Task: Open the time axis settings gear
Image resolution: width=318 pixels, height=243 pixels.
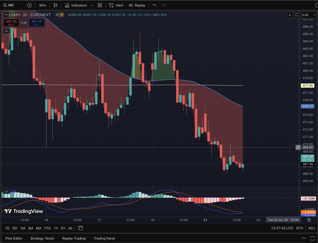Action: click(x=309, y=220)
